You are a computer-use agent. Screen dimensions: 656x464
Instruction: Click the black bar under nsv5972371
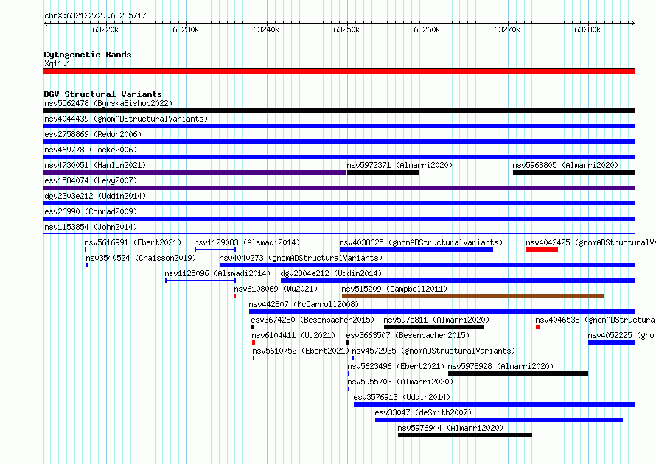tap(383, 172)
